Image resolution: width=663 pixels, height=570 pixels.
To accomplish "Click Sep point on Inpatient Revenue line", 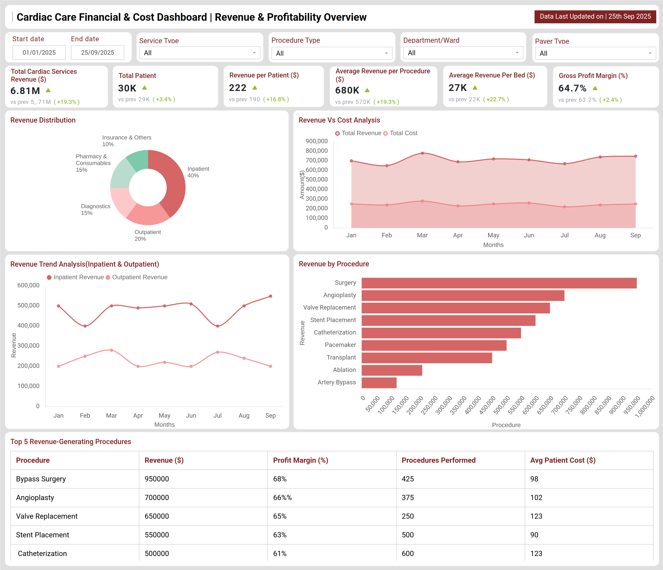I will (x=270, y=296).
